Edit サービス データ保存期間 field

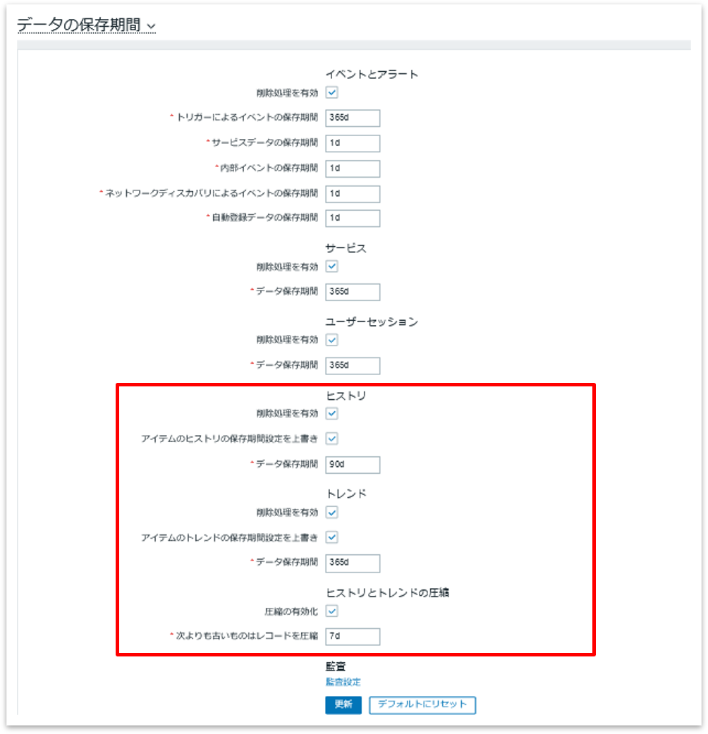pyautogui.click(x=353, y=292)
